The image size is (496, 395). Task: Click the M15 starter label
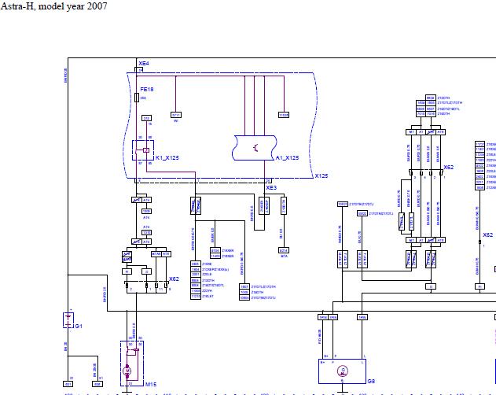click(151, 384)
